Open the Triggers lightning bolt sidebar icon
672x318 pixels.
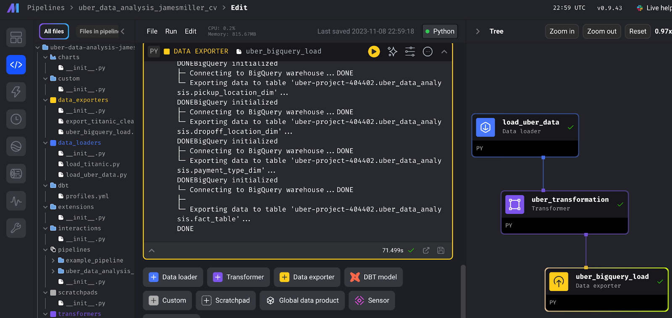[x=16, y=92]
